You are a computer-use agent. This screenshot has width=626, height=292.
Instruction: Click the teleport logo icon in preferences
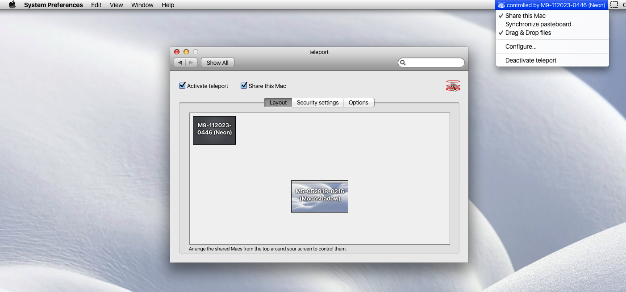pyautogui.click(x=453, y=86)
